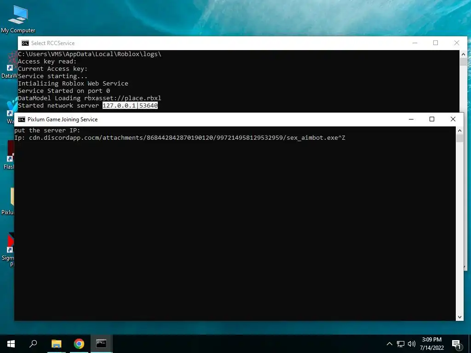471x353 pixels.
Task: Open the notification action center icon
Action: (x=457, y=344)
